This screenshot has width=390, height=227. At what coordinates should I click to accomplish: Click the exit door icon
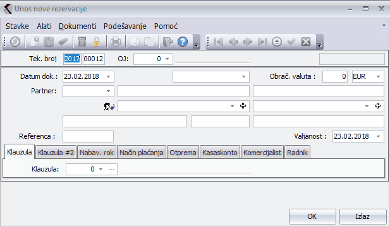pyautogui.click(x=168, y=42)
